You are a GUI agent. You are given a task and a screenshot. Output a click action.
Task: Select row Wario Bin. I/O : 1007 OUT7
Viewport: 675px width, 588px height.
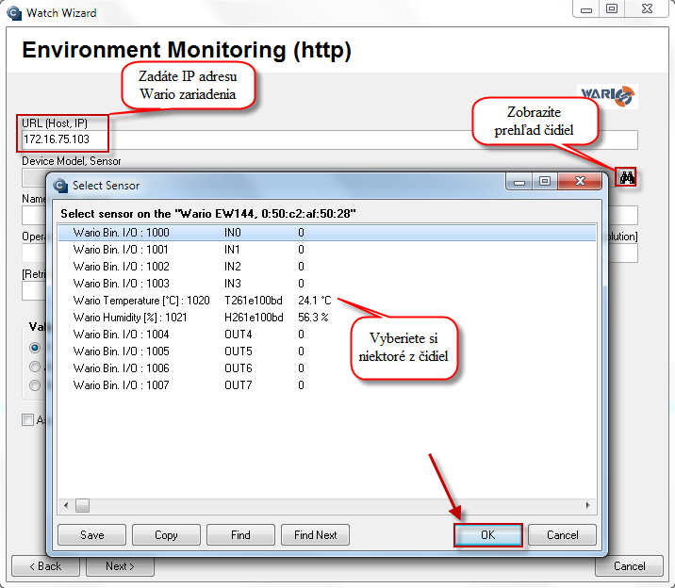point(327,385)
